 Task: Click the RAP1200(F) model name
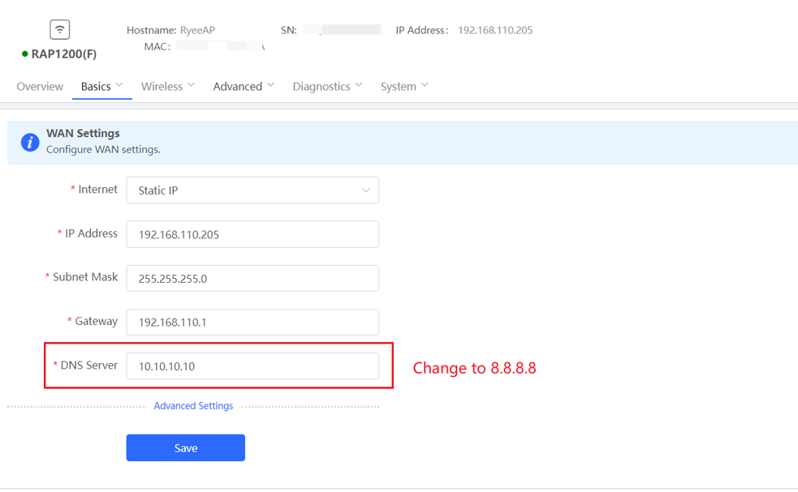click(64, 54)
